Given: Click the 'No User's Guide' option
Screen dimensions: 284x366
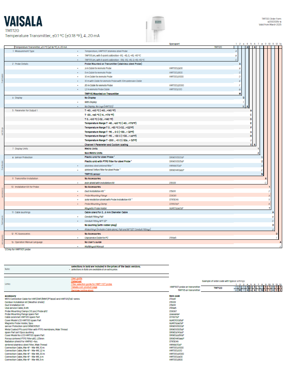Looking at the screenshot, I should (93, 242).
